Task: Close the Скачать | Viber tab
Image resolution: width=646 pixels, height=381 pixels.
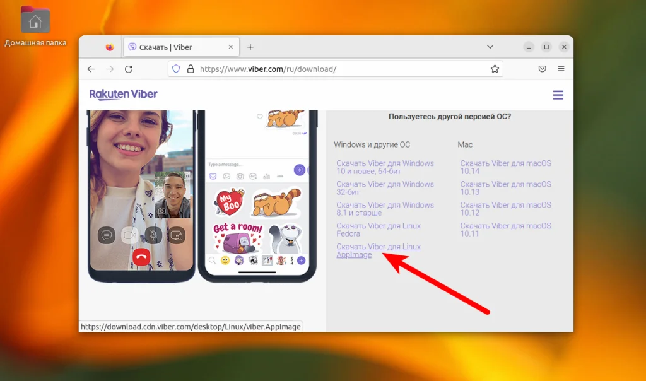Action: (x=231, y=47)
